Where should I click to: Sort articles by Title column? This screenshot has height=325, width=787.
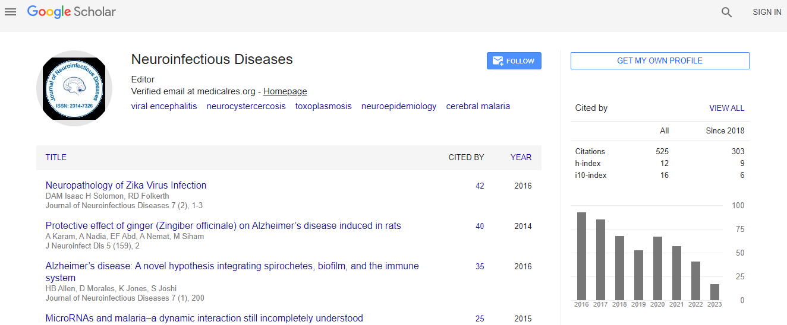(56, 157)
